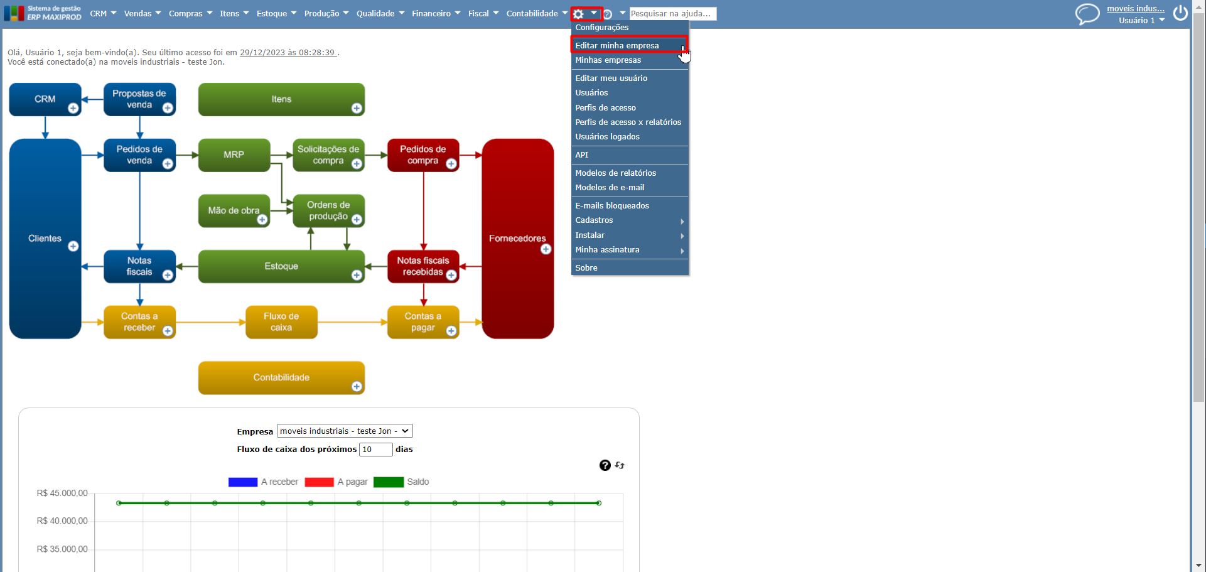This screenshot has width=1206, height=572.
Task: Click the plus icon on Clientes box
Action: click(73, 246)
